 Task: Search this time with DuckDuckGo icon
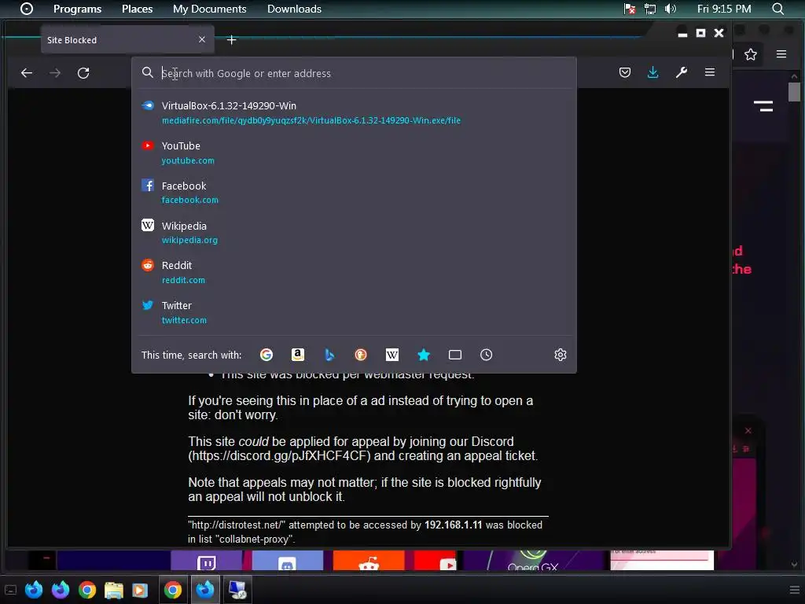[x=361, y=355]
